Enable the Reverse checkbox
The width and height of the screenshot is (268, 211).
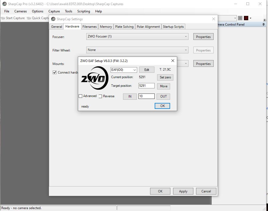point(100,96)
